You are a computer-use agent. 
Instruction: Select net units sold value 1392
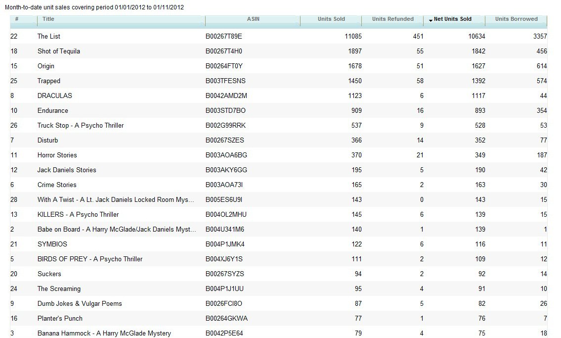(478, 81)
